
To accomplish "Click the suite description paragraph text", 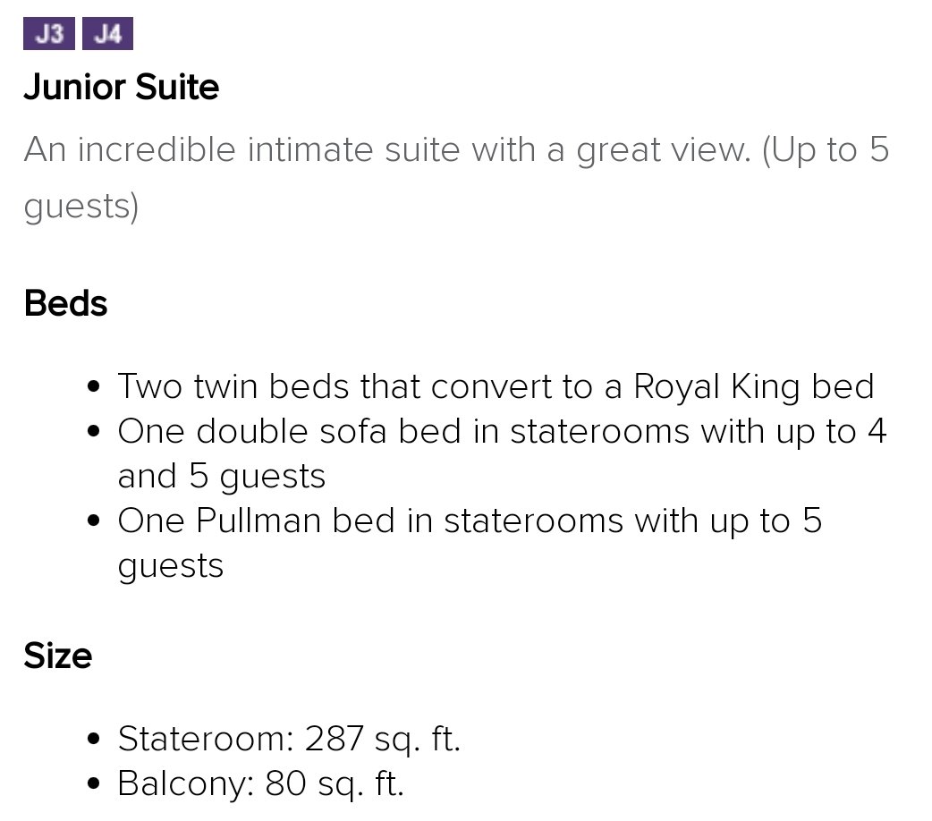I will pyautogui.click(x=456, y=177).
